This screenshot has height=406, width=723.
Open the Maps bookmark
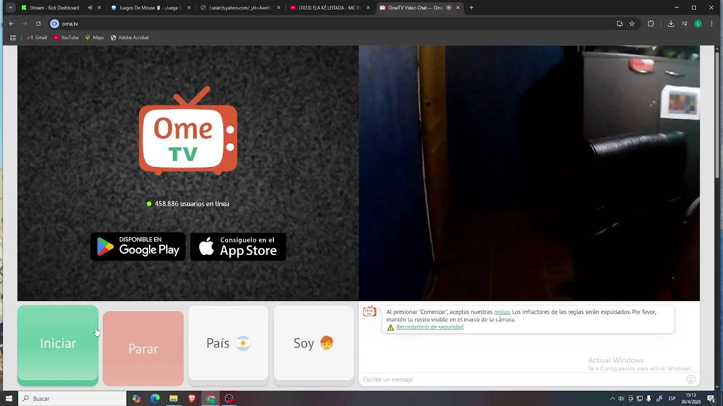coord(95,38)
